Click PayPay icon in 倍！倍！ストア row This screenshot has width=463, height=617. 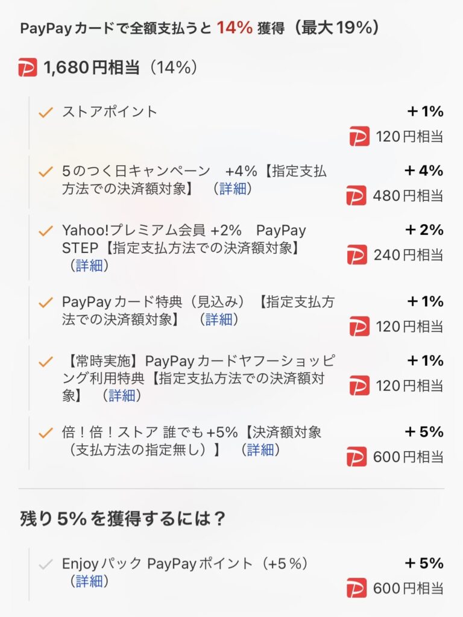(x=356, y=457)
